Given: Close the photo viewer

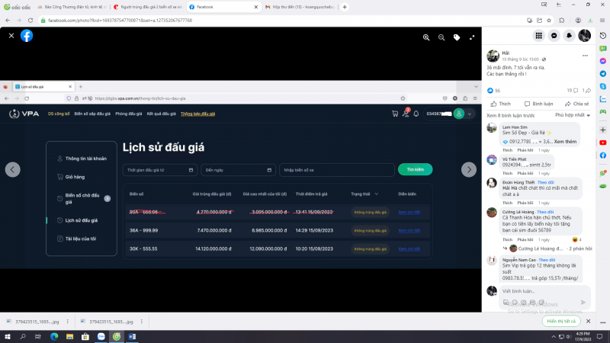Looking at the screenshot, I should (11, 35).
